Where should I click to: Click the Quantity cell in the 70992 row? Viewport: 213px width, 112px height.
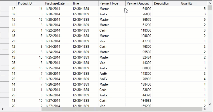194,79
